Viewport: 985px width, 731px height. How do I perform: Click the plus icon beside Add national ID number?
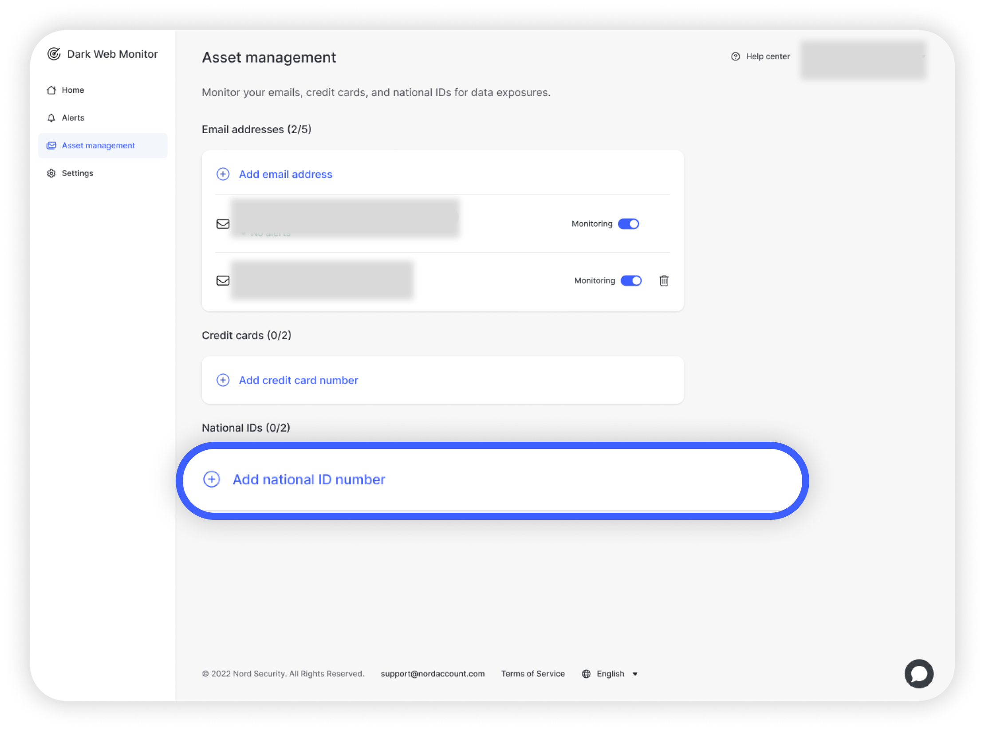coord(212,479)
